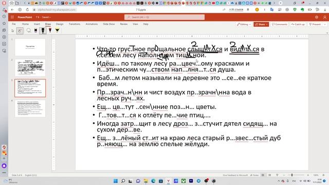Click the Share button

pyautogui.click(x=261, y=24)
